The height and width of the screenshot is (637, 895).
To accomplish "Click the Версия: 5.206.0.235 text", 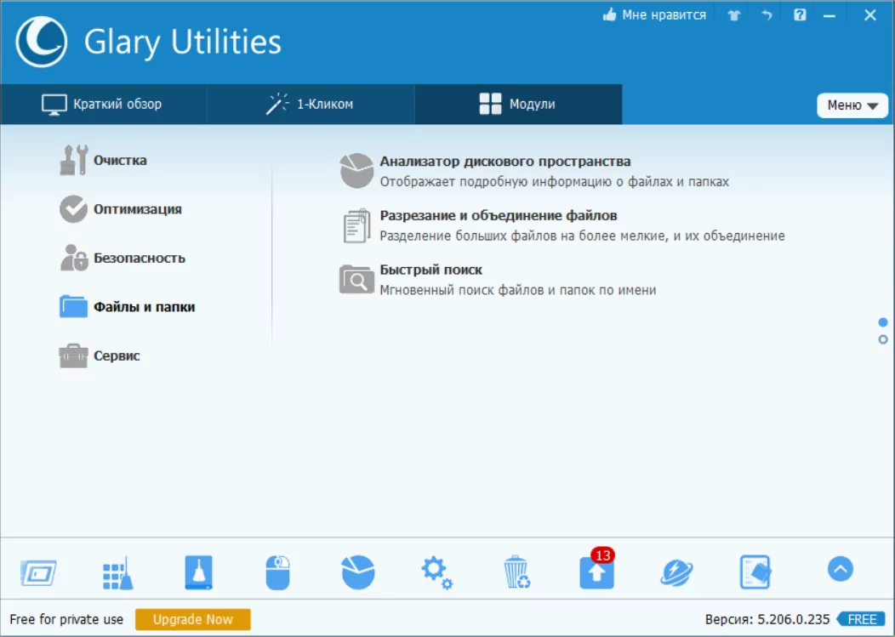I will click(767, 619).
